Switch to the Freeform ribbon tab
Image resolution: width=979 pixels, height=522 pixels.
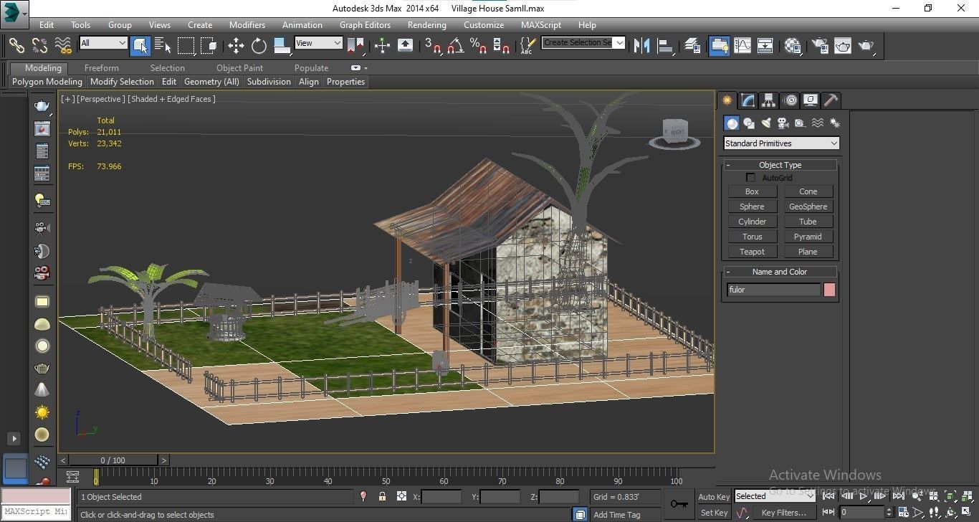(x=102, y=68)
